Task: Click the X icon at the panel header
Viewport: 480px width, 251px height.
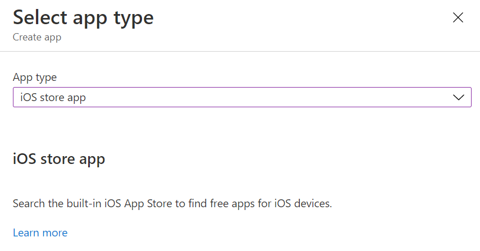Action: (458, 17)
